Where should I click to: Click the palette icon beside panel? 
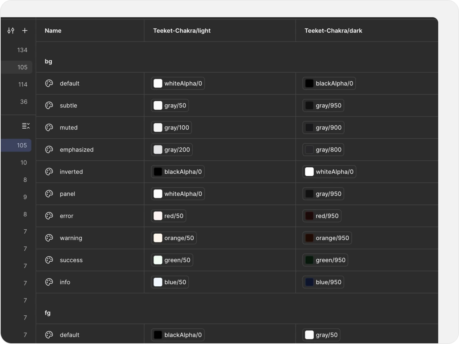pyautogui.click(x=49, y=194)
